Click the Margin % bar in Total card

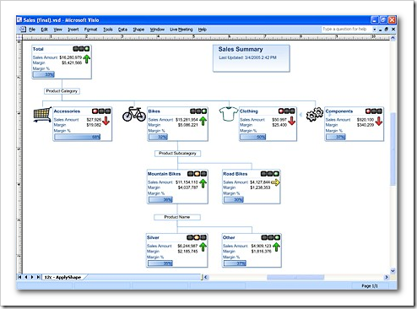pos(44,74)
